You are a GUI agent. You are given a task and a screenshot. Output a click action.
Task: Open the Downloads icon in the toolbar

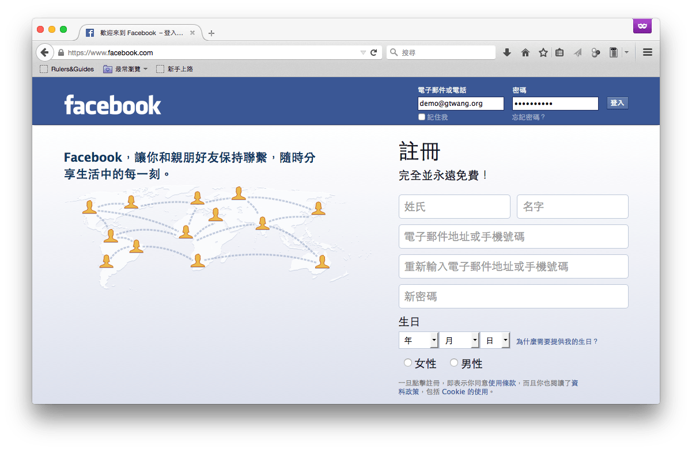pos(506,52)
